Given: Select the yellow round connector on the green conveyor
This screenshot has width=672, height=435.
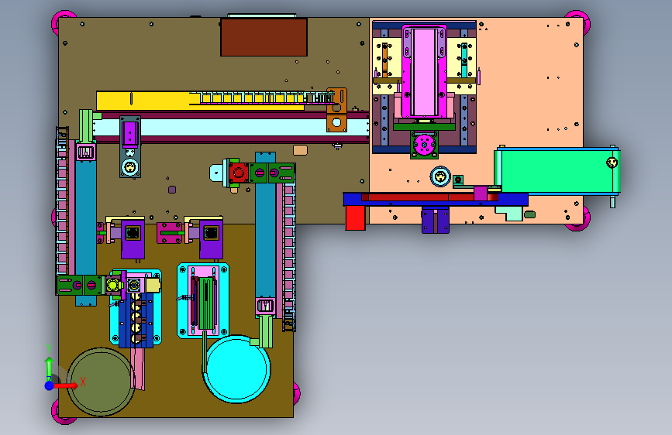Looking at the screenshot, I should point(612,163).
